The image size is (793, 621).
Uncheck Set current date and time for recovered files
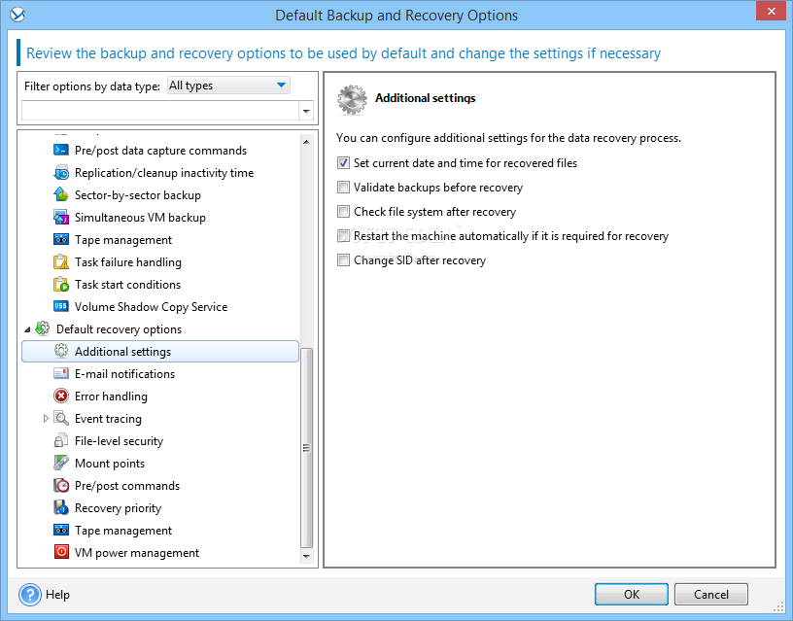[x=343, y=163]
